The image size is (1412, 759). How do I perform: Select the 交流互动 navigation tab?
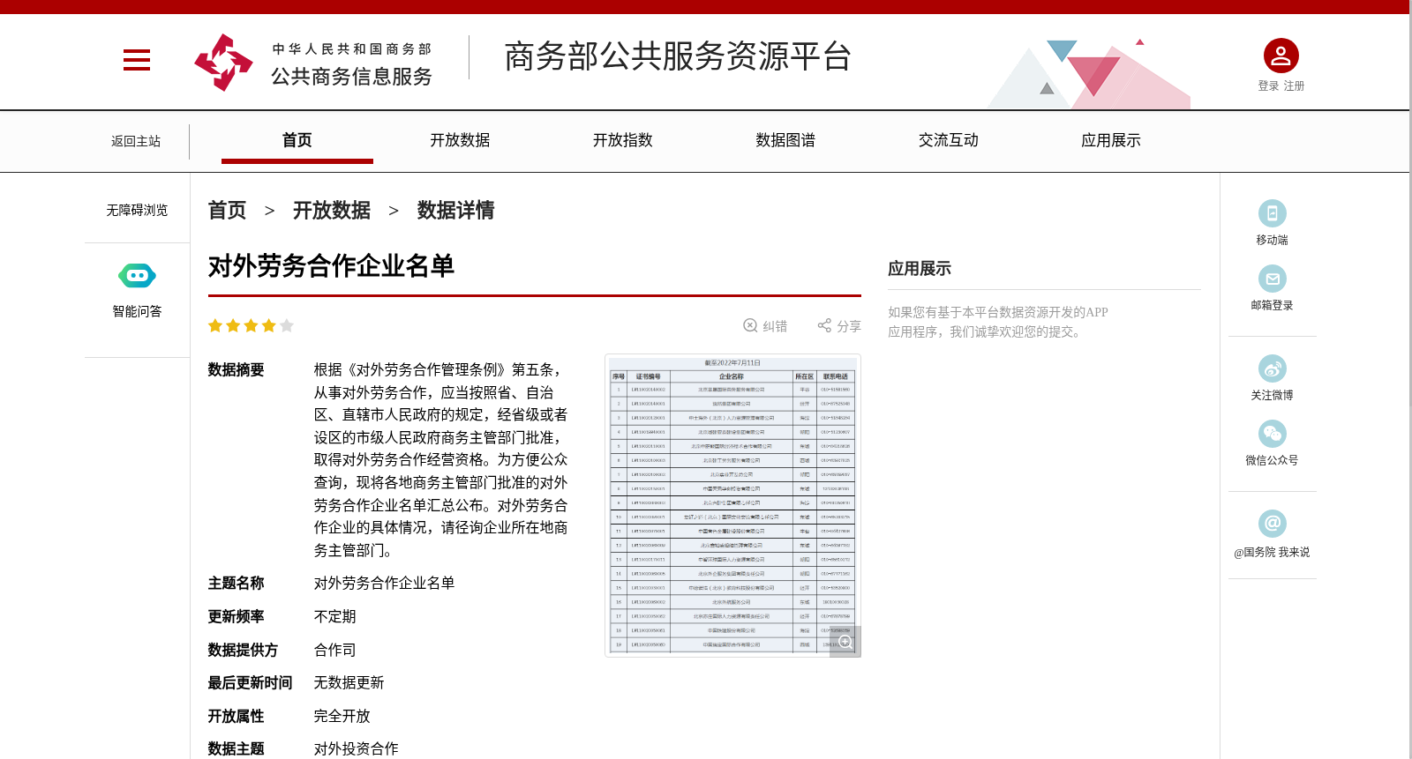coord(948,140)
